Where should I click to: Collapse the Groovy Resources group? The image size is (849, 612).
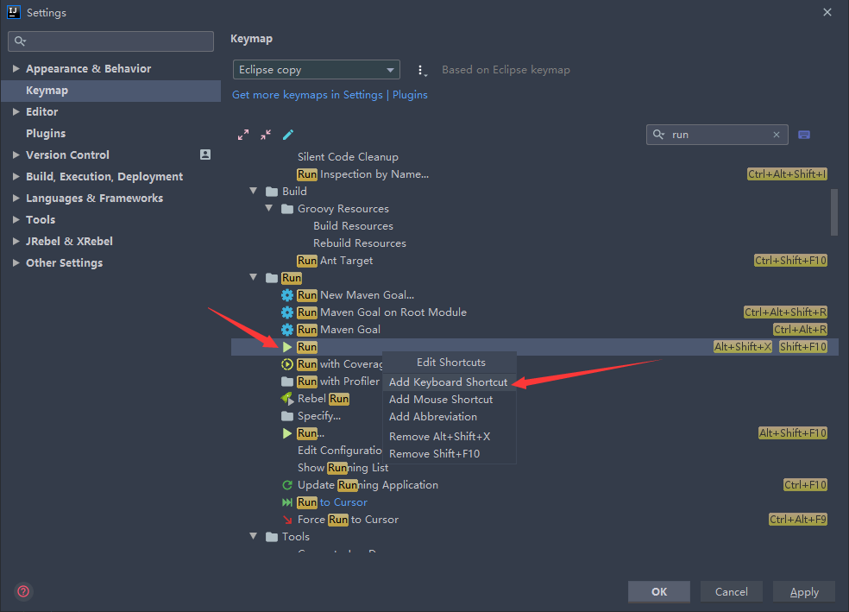[x=269, y=209]
